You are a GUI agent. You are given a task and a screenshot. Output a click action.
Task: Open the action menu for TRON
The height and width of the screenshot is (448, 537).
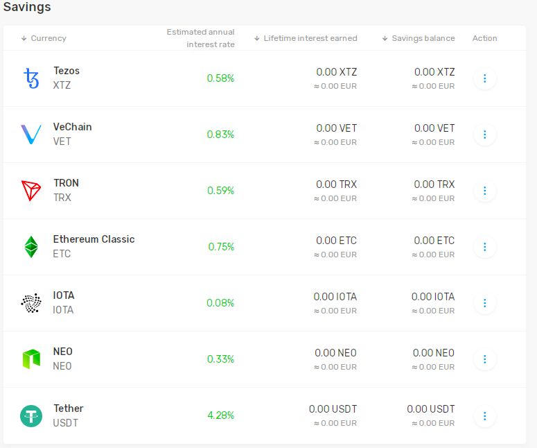484,191
